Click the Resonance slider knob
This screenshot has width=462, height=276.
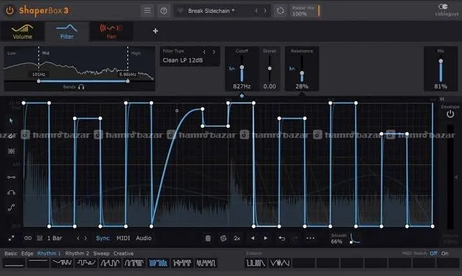pos(302,73)
